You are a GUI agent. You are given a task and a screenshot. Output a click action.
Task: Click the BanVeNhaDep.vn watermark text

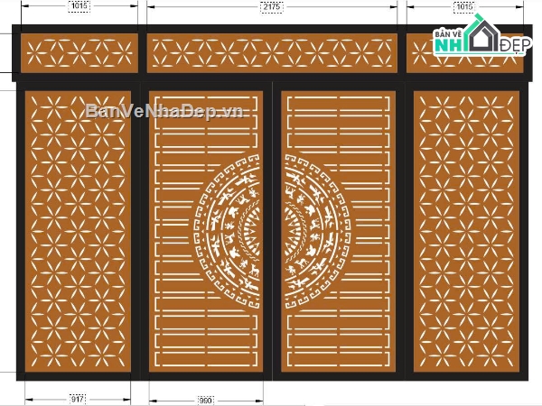coord(166,111)
